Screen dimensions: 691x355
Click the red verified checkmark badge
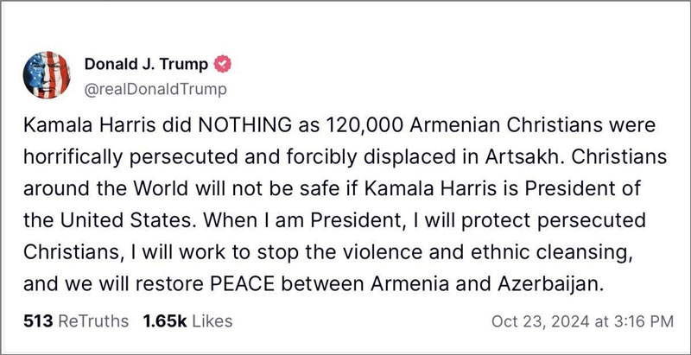coord(223,65)
